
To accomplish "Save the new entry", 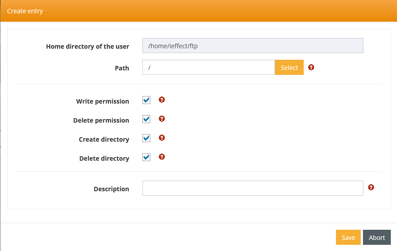I will pyautogui.click(x=348, y=238).
